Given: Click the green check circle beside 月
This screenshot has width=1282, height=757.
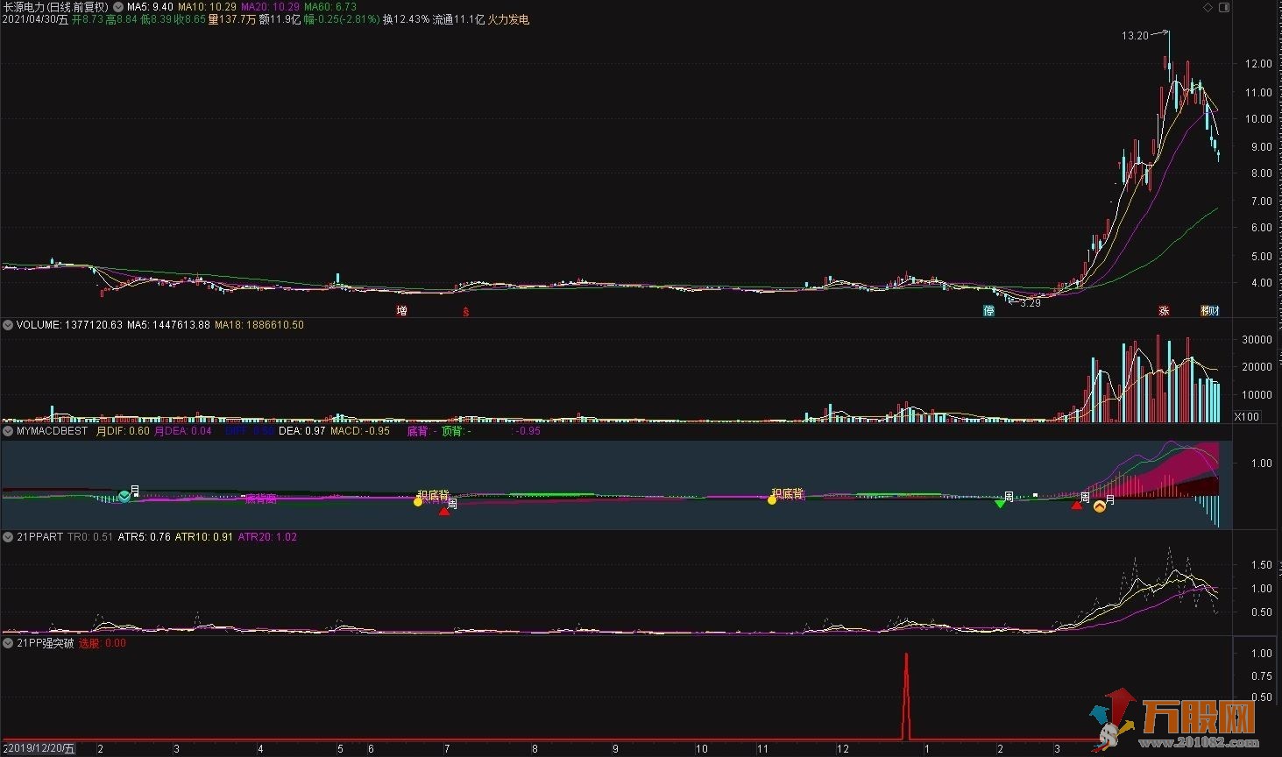Looking at the screenshot, I should coord(124,496).
